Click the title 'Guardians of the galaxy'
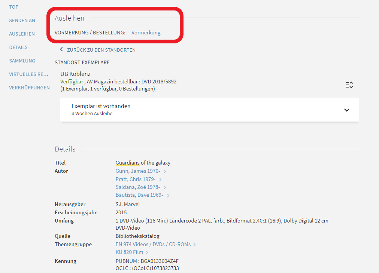The height and width of the screenshot is (273, 379). pyautogui.click(x=143, y=163)
